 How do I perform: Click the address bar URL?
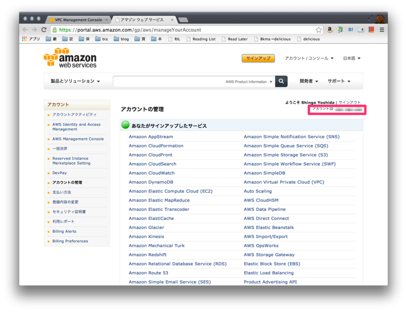pos(130,30)
